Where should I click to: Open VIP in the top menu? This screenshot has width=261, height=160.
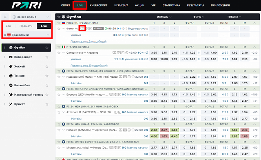coord(153,5)
